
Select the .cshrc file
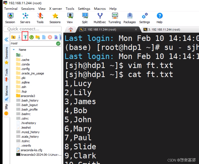(23, 118)
